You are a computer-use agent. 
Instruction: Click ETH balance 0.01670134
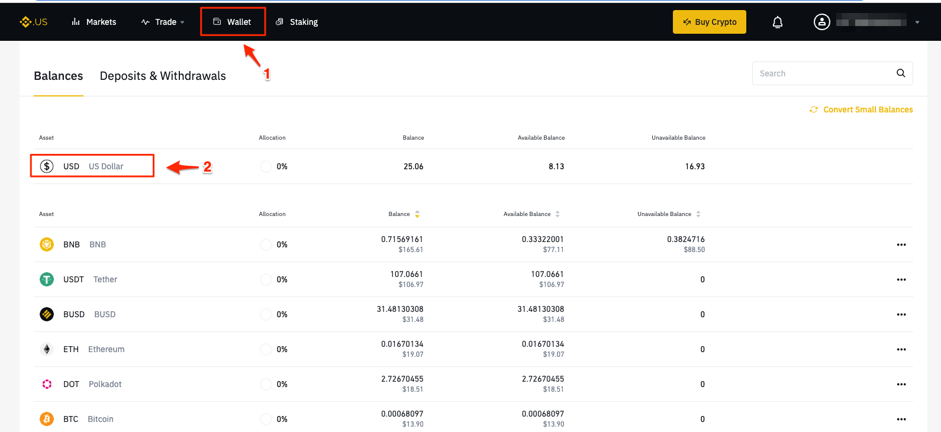coord(402,344)
